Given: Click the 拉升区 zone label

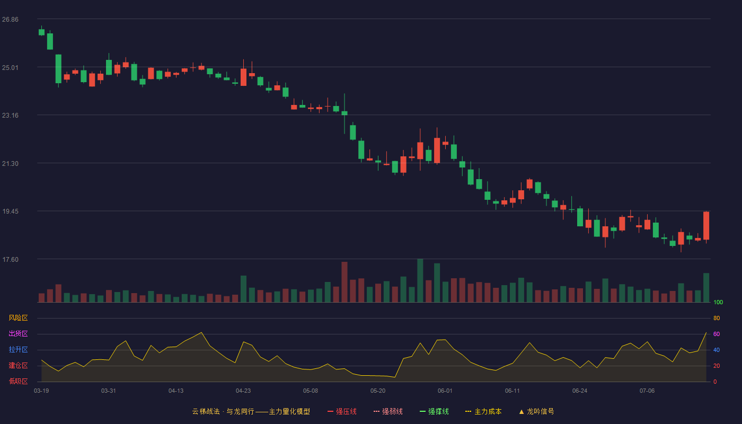Looking at the screenshot, I should pyautogui.click(x=18, y=350).
